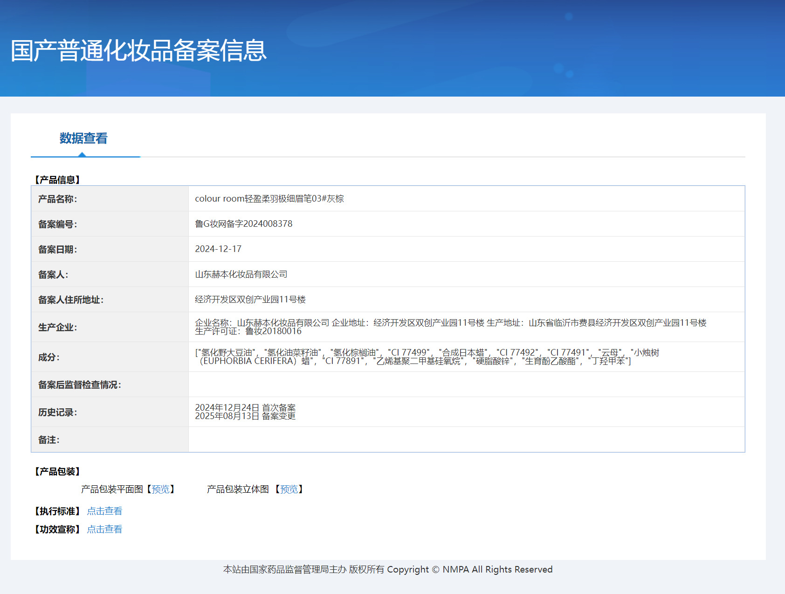Click the 产品名称 row label

pyautogui.click(x=58, y=199)
